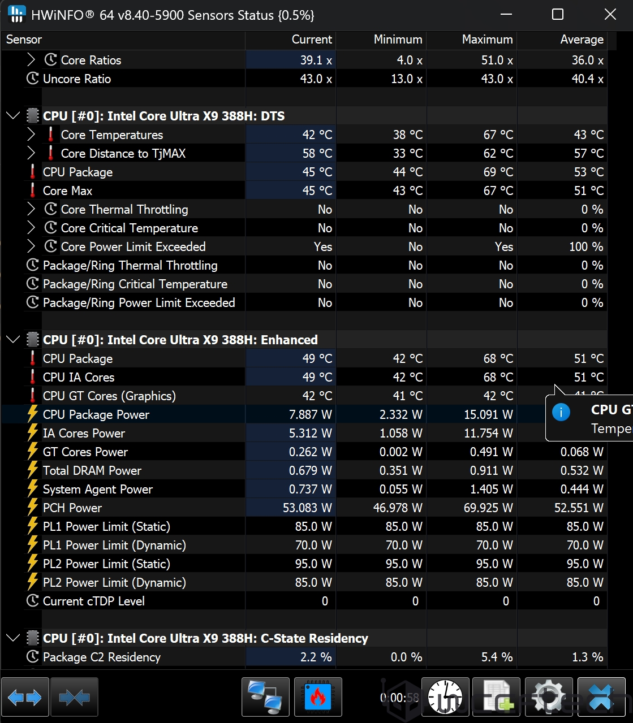This screenshot has width=633, height=723.
Task: Expand Core Power Limit Exceeded row
Action: pos(31,246)
